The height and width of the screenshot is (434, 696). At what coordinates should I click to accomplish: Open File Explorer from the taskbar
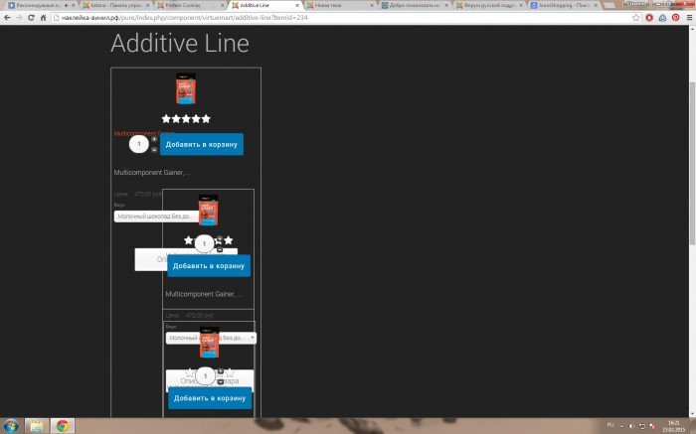(37, 426)
